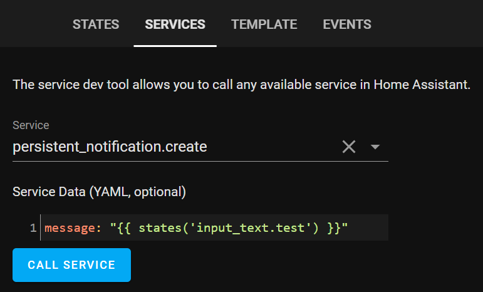Viewport: 483px width, 292px height.
Task: Click the Service Data (YAML, optional) label
Action: point(99,192)
